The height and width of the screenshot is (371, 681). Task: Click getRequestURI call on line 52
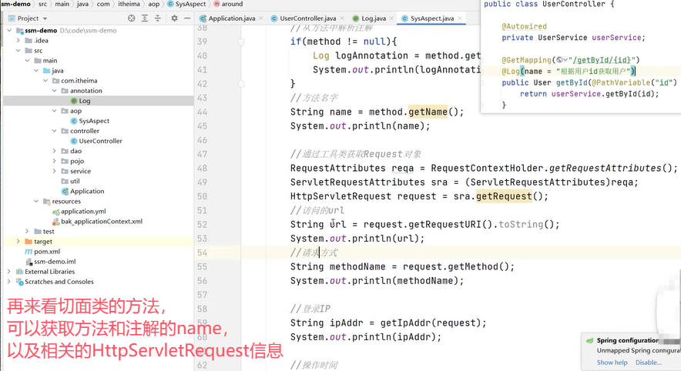(x=444, y=224)
